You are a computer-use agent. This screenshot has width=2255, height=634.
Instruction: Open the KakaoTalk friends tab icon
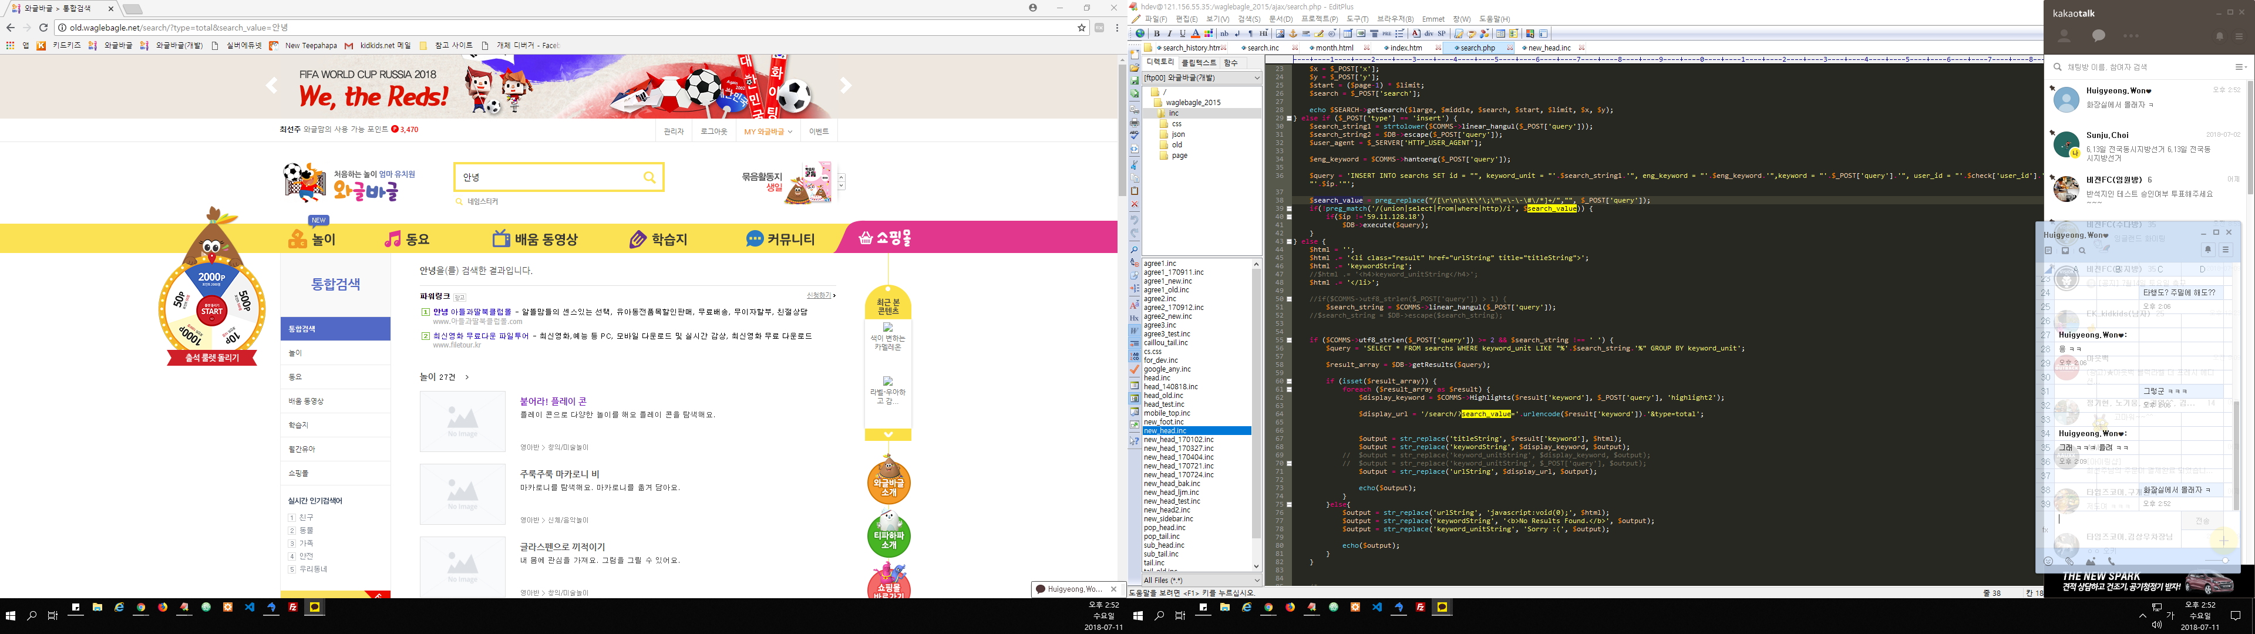click(x=2064, y=36)
